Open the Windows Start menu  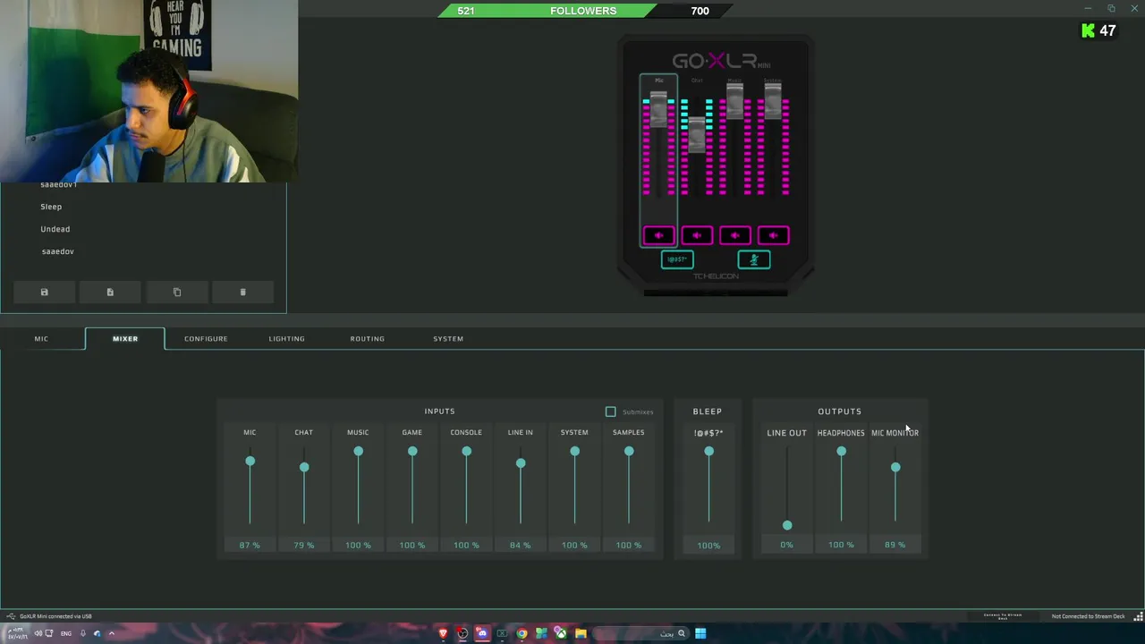700,633
